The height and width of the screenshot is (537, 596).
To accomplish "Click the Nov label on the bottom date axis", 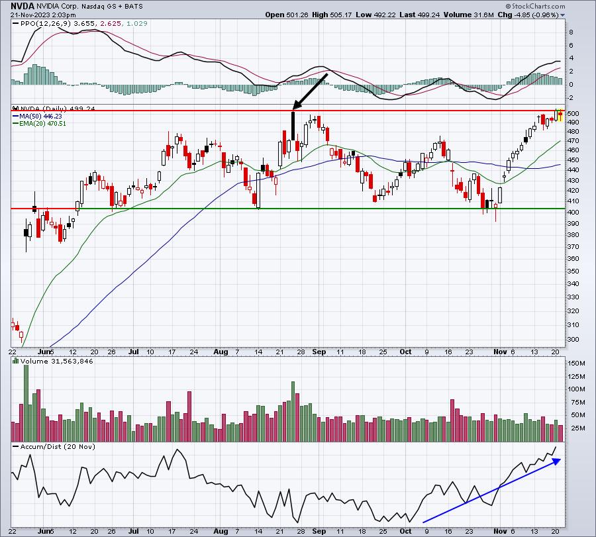I will point(500,531).
